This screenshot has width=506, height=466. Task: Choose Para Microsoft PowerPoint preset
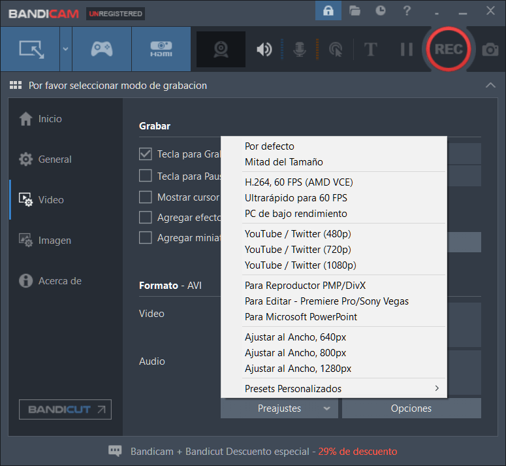[x=334, y=317]
